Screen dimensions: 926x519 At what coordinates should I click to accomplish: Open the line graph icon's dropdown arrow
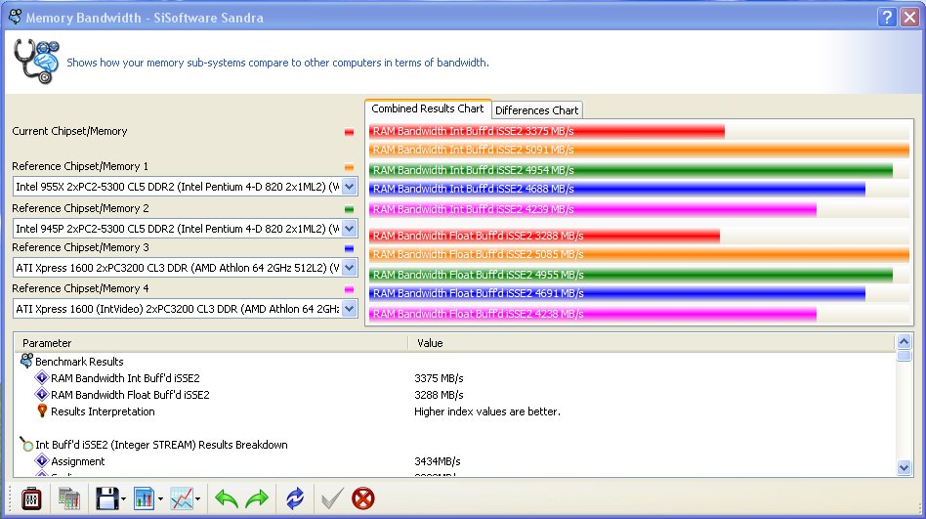tap(198, 499)
